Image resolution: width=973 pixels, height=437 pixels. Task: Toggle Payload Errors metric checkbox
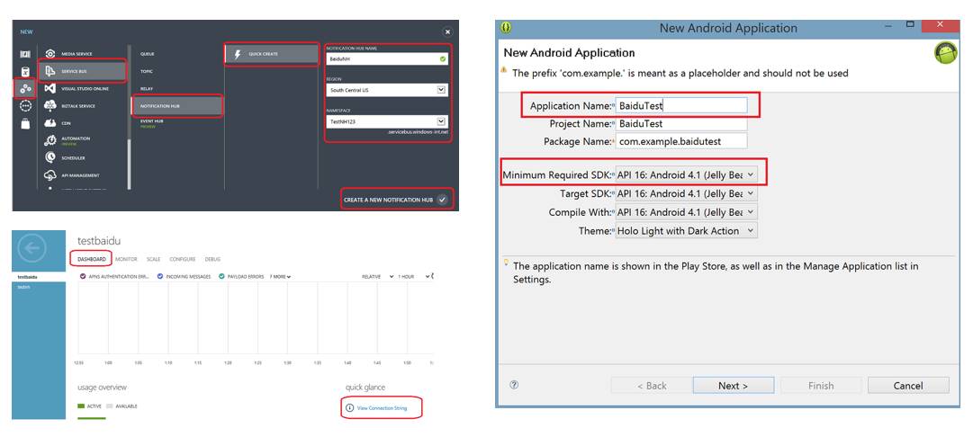click(x=221, y=276)
